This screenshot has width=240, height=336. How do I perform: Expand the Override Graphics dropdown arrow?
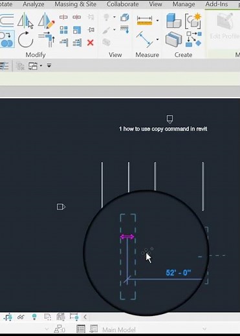115,30
